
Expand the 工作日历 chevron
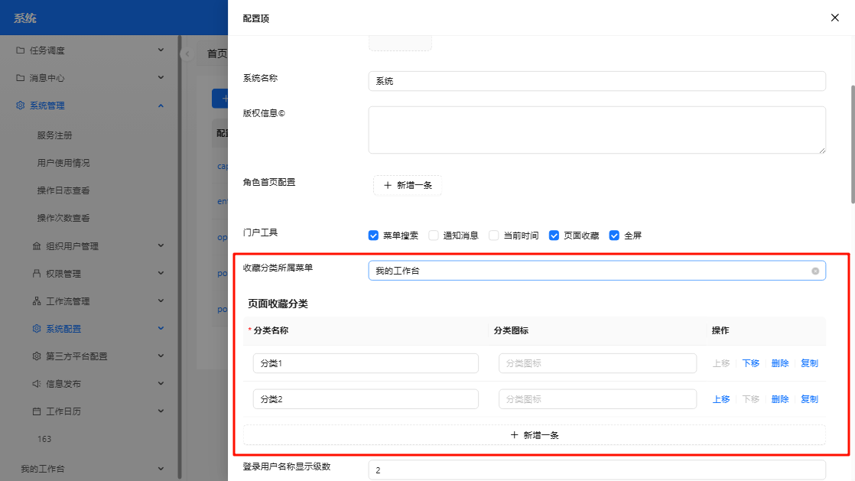pos(161,411)
